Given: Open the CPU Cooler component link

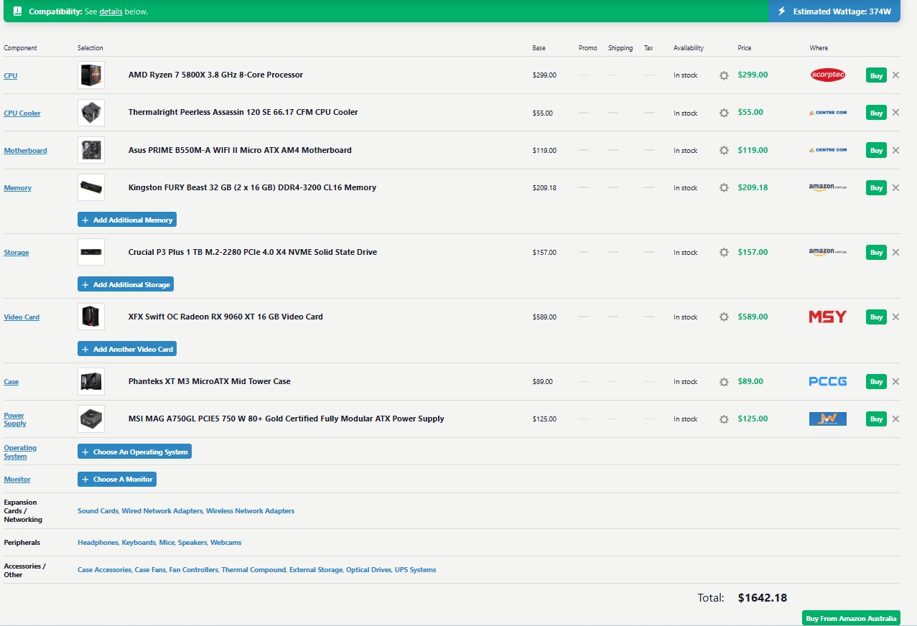Looking at the screenshot, I should coord(22,113).
